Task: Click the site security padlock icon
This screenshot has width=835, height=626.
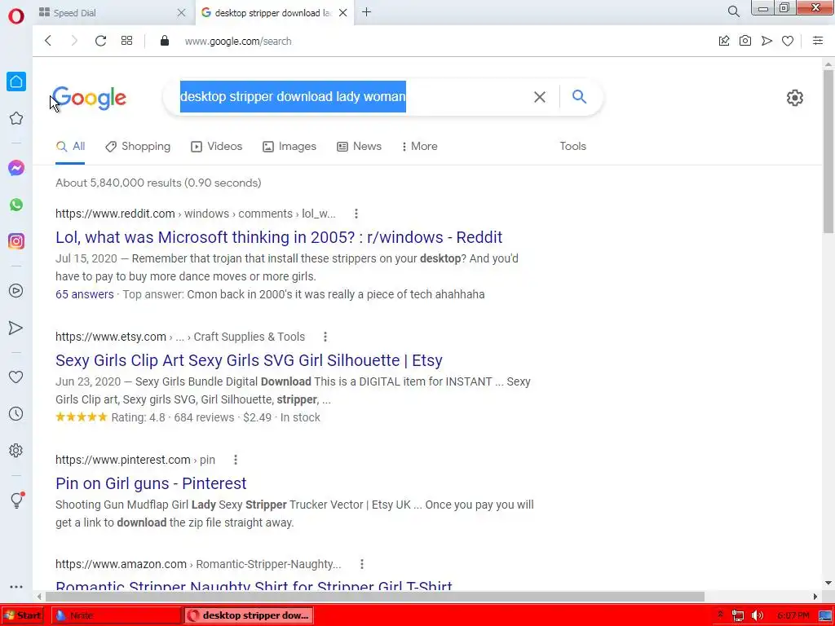Action: pos(165,41)
